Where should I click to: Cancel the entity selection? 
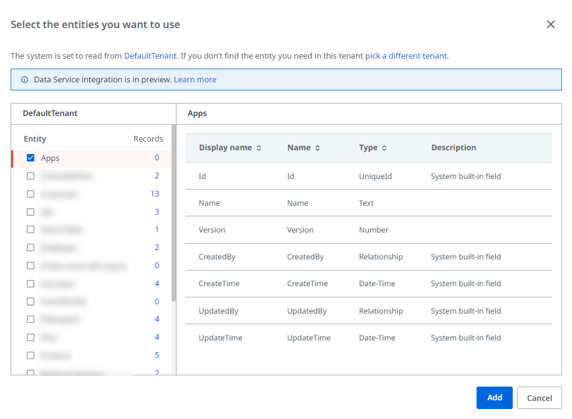(x=539, y=398)
